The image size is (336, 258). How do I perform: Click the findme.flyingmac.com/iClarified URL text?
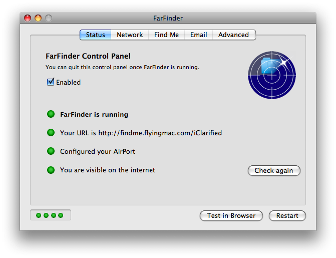(160, 133)
